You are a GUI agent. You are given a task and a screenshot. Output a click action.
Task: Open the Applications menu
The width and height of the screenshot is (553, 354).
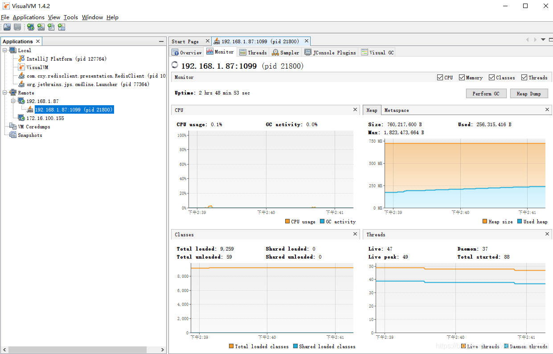[x=29, y=17]
